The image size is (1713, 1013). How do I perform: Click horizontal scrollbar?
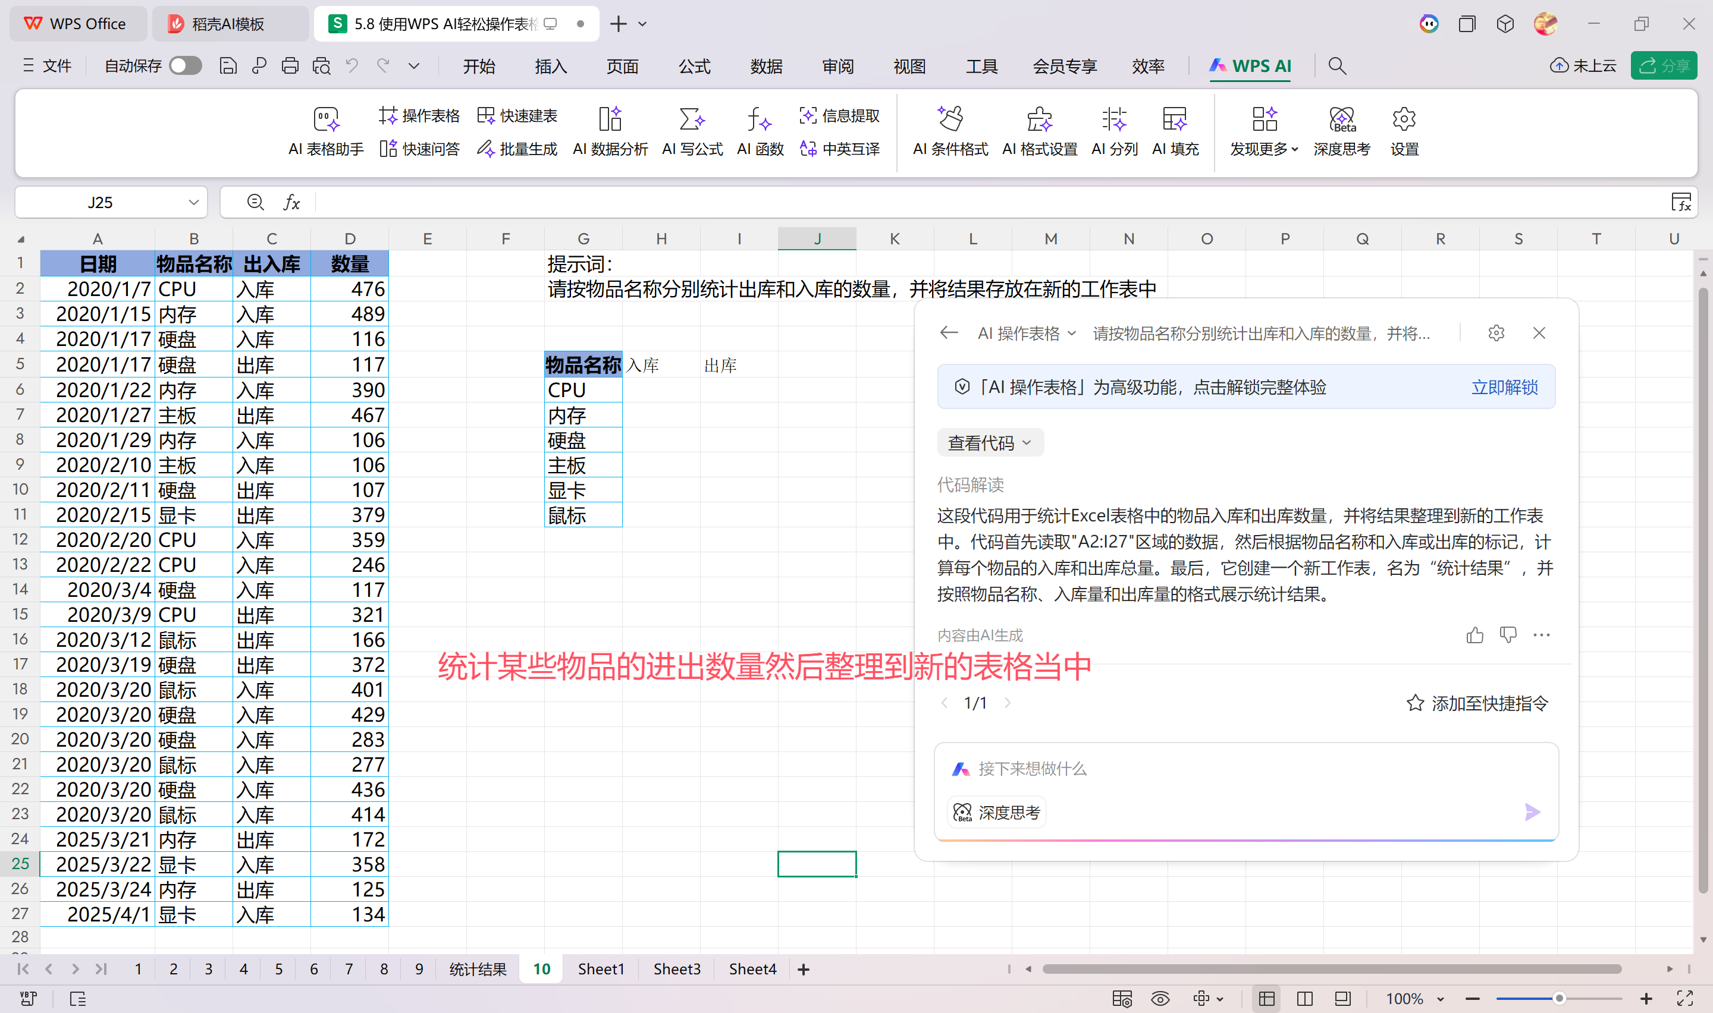1331,968
